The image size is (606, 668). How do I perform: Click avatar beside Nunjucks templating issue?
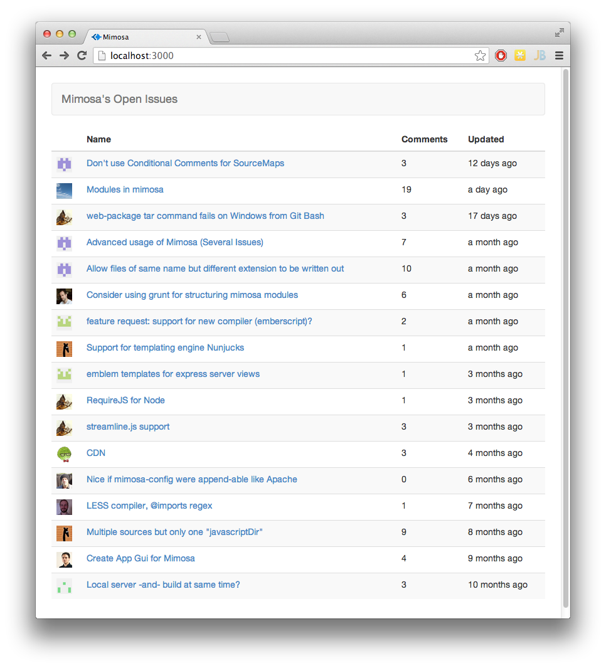point(65,349)
